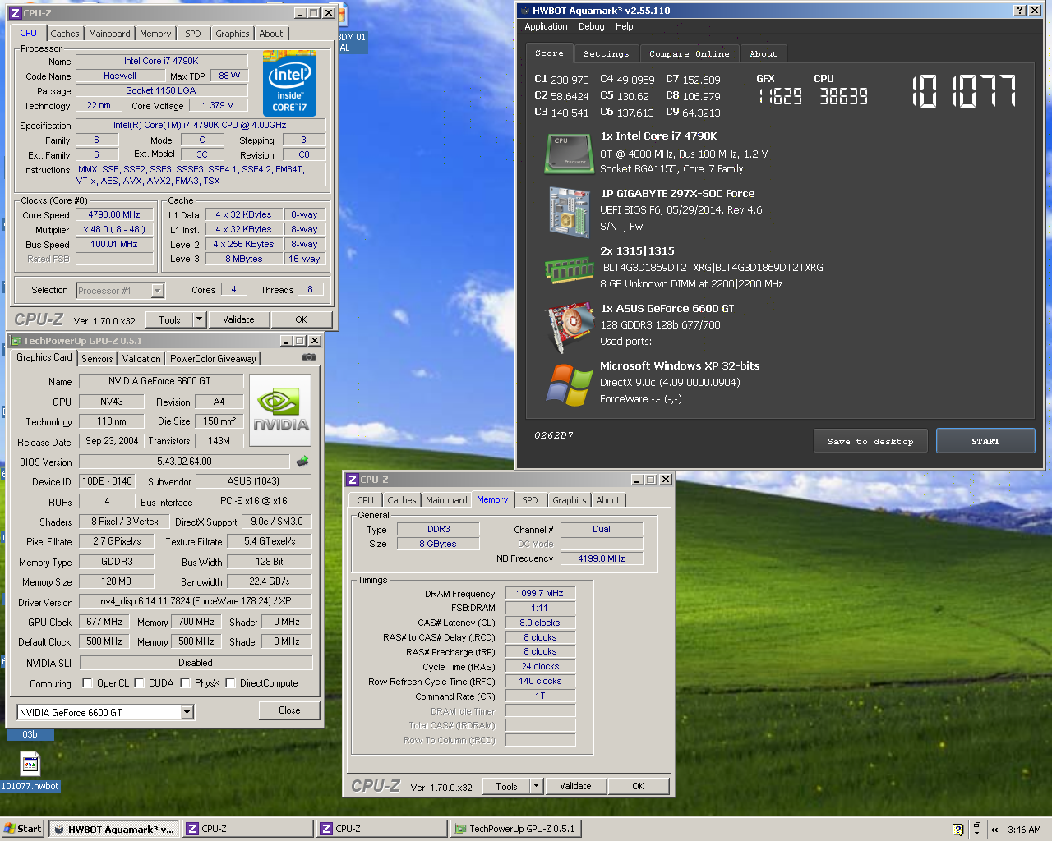Click the GPU-Z title bar icon
The image size is (1052, 841).
coord(16,341)
